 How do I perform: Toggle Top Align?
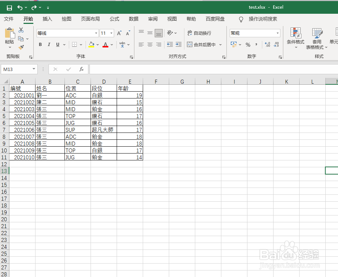pos(141,33)
